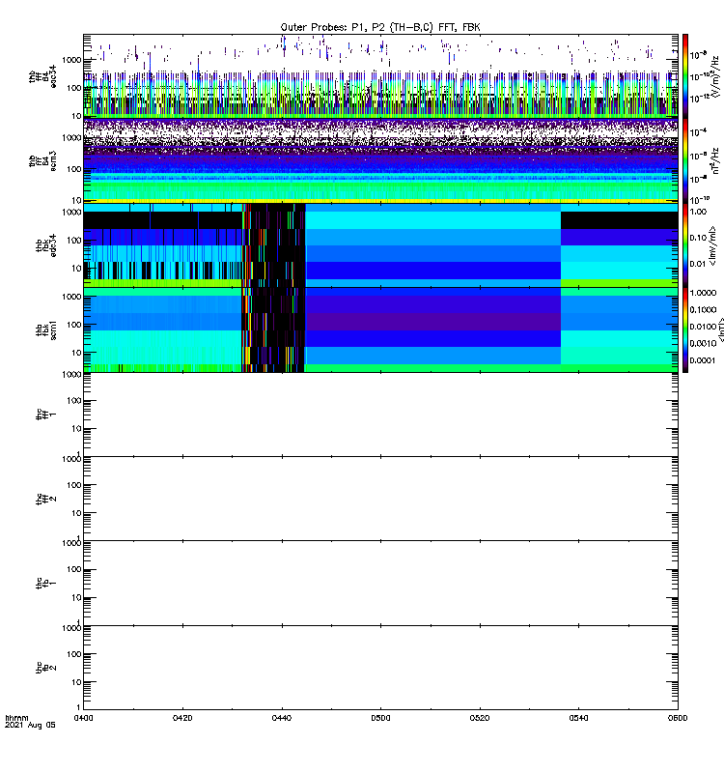Viewport: 724px width, 773px height.
Task: Click the plot title "Outer Probes: P1, P2 (TH-B,C) FFT, FBK"
Action: click(380, 27)
